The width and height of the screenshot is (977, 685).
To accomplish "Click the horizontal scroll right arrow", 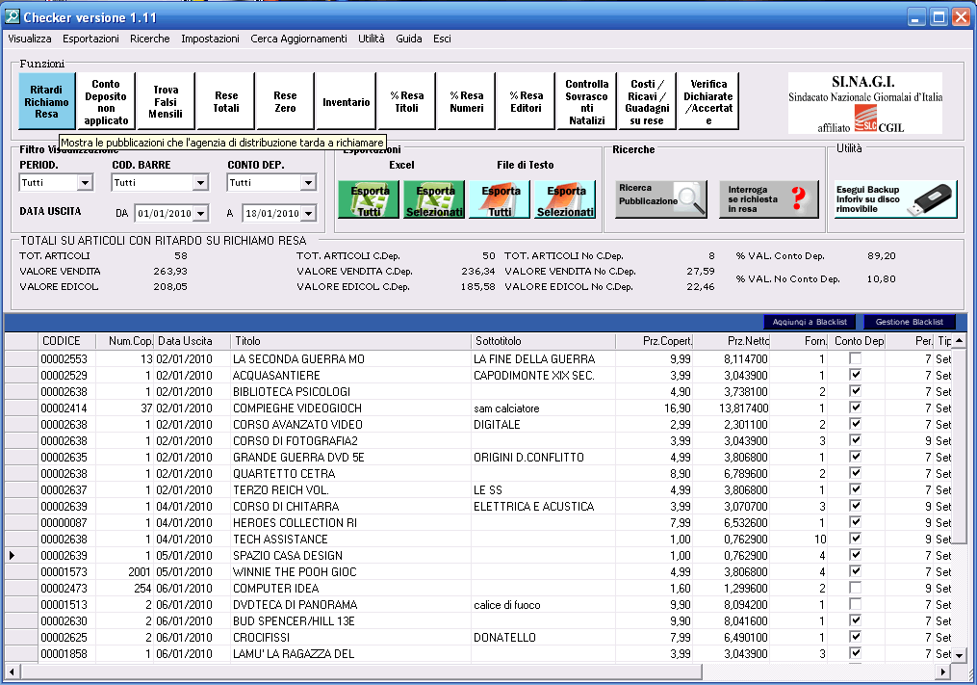I will click(x=944, y=672).
